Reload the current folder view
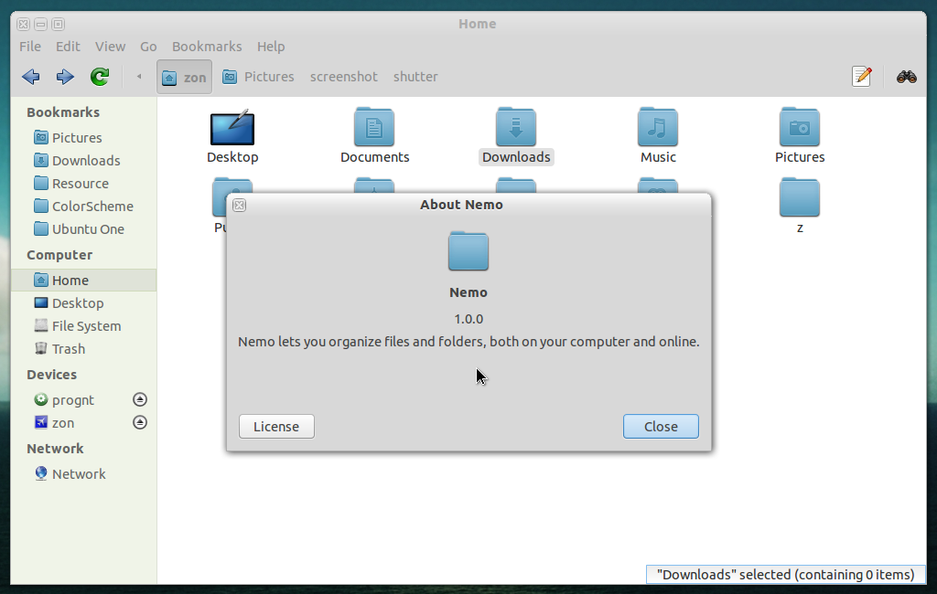The image size is (937, 594). 100,77
